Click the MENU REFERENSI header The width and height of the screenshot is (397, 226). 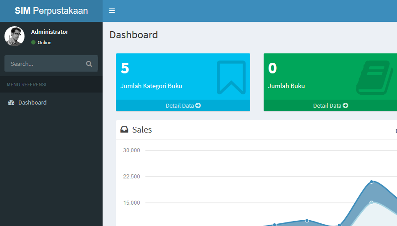[x=27, y=85]
